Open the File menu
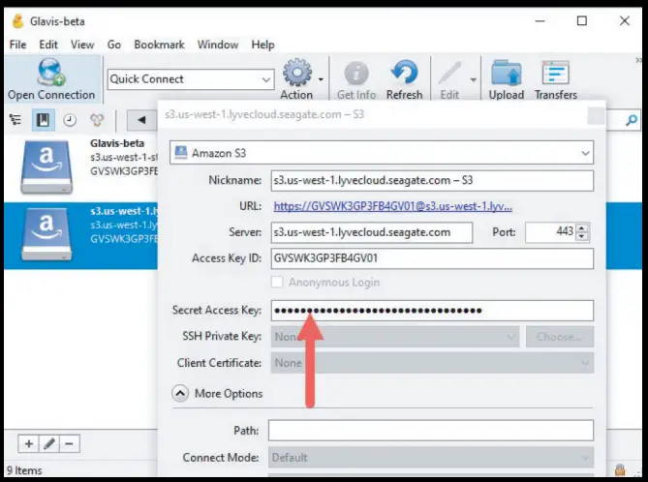 click(x=17, y=45)
